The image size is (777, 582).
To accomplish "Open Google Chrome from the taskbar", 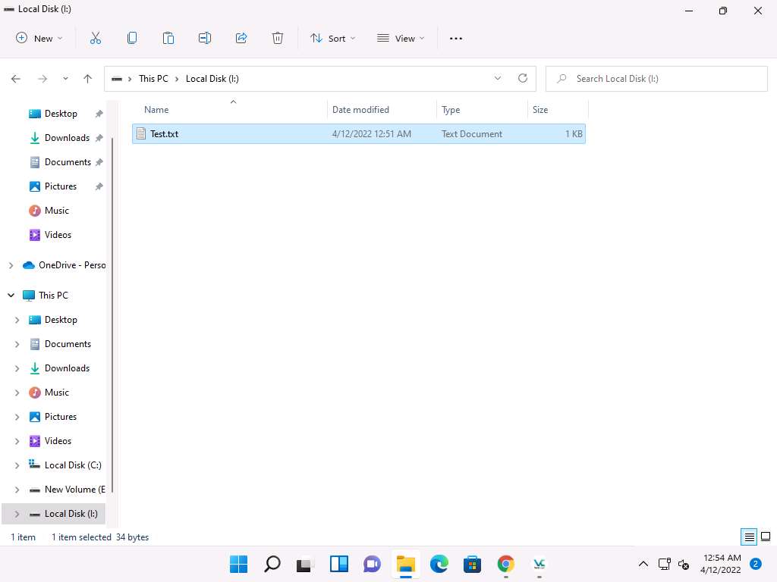I will (x=505, y=564).
